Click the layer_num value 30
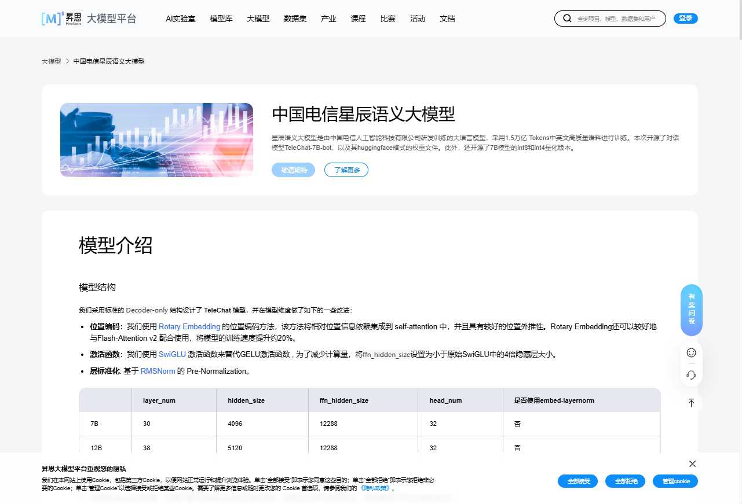Viewport: 742px width, 504px height. [x=147, y=424]
